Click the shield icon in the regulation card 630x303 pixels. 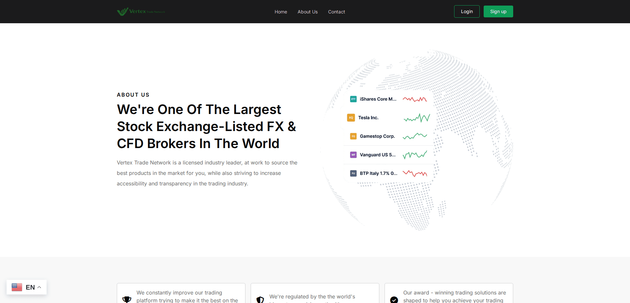(x=260, y=299)
